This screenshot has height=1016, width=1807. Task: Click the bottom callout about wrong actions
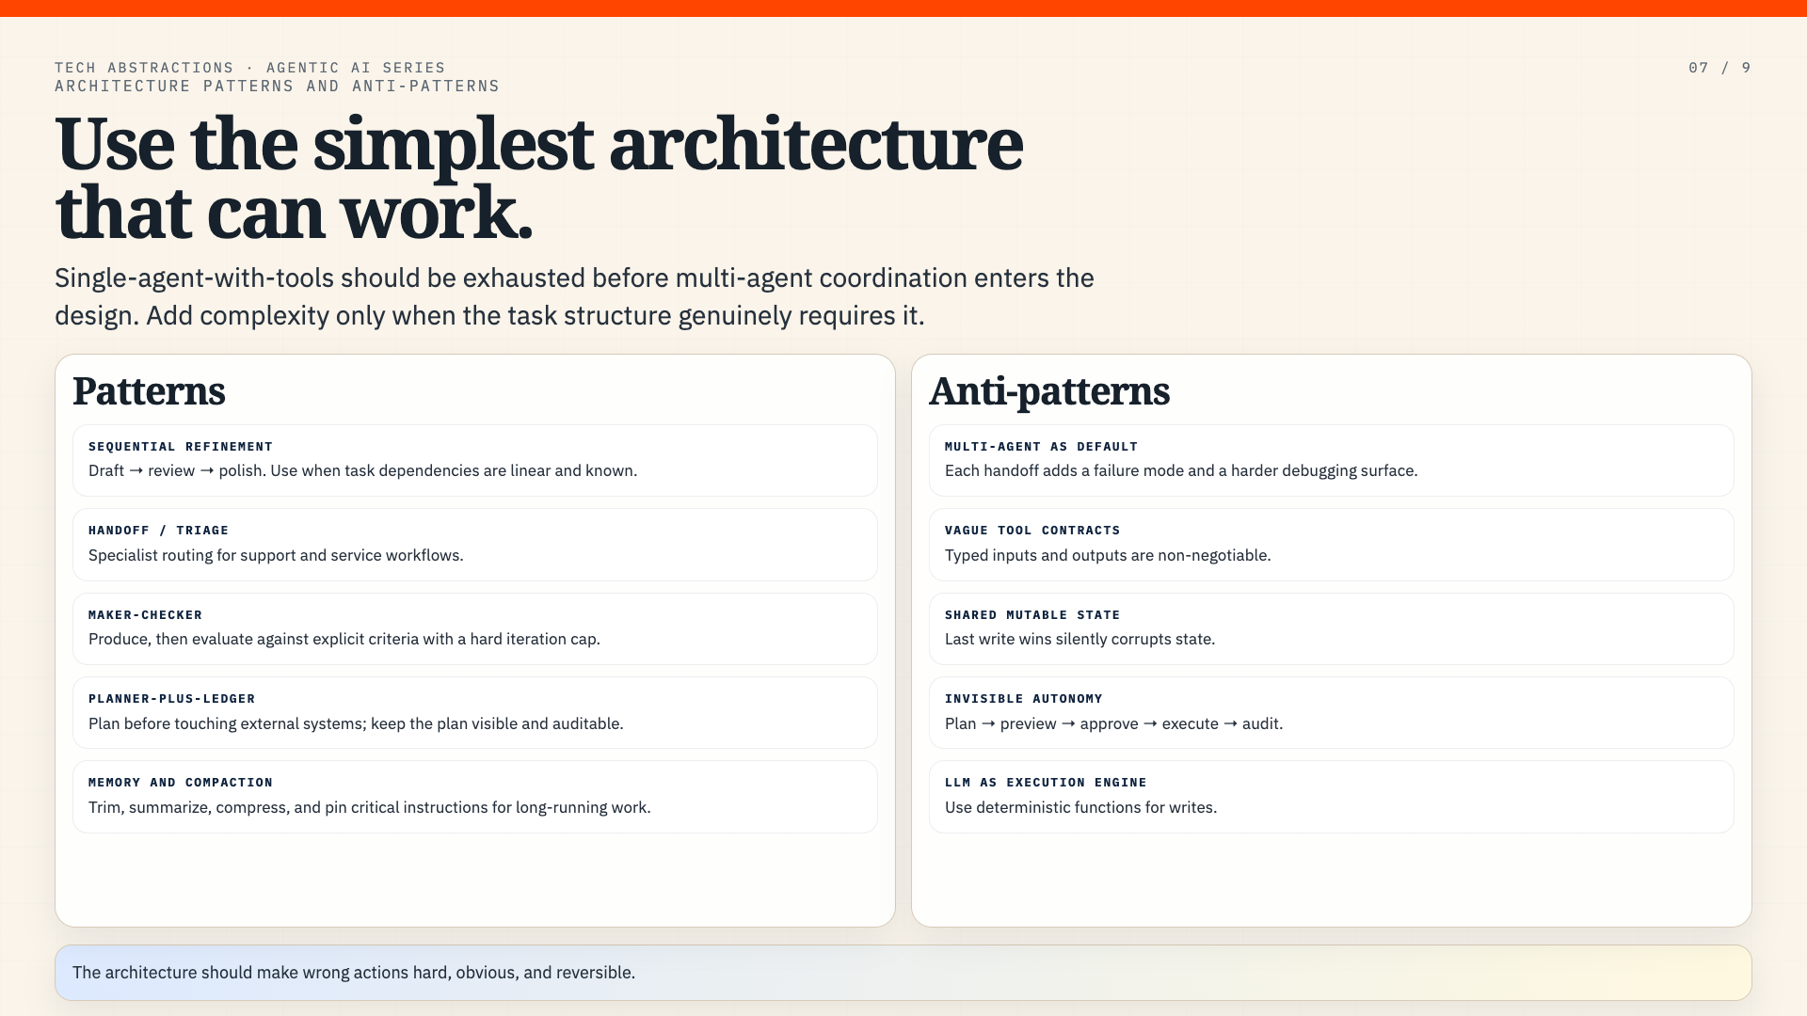coord(903,973)
